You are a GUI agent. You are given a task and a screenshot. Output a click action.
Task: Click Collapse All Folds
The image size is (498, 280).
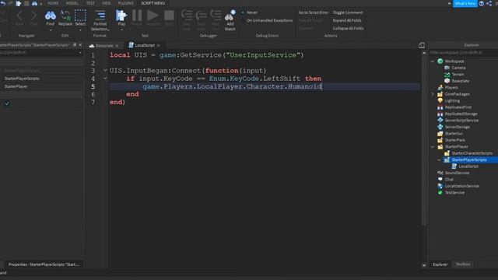click(x=348, y=28)
